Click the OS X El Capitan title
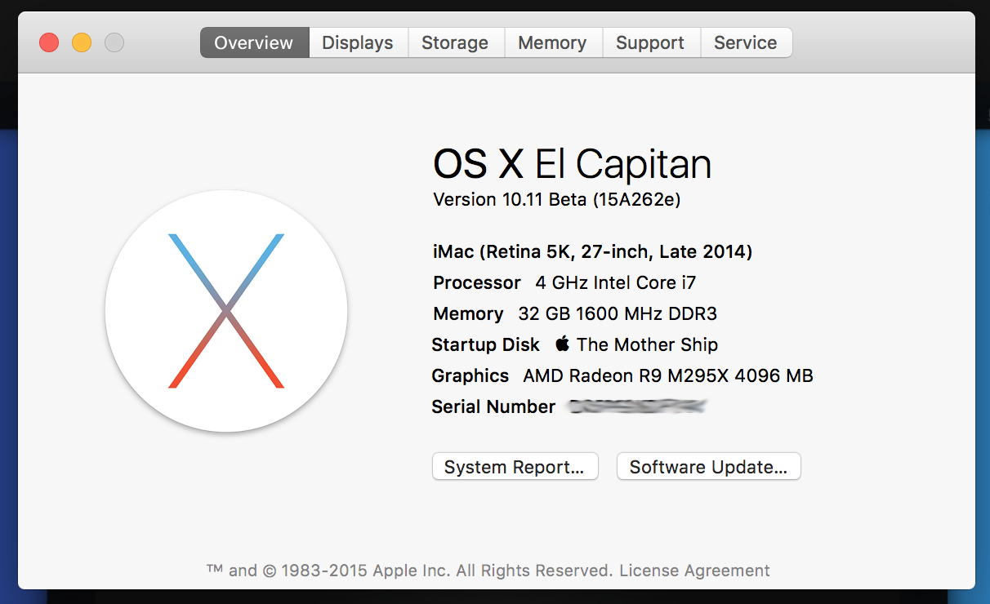 [x=572, y=165]
